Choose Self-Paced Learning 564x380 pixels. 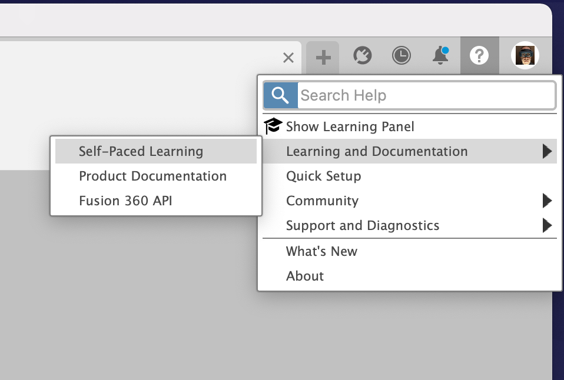pos(156,151)
